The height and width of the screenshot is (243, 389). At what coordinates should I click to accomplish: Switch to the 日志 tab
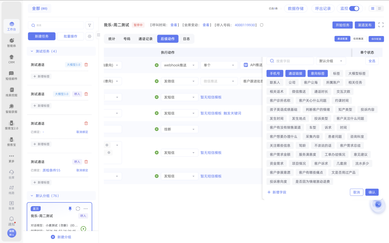(x=186, y=39)
